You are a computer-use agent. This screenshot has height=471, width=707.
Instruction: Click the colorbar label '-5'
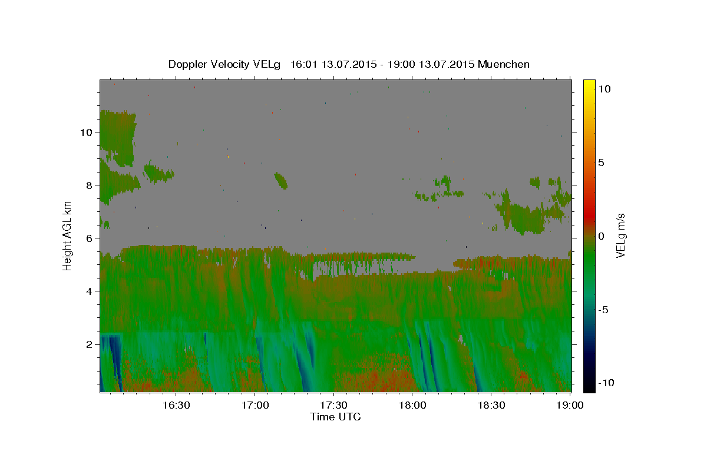pyautogui.click(x=603, y=309)
